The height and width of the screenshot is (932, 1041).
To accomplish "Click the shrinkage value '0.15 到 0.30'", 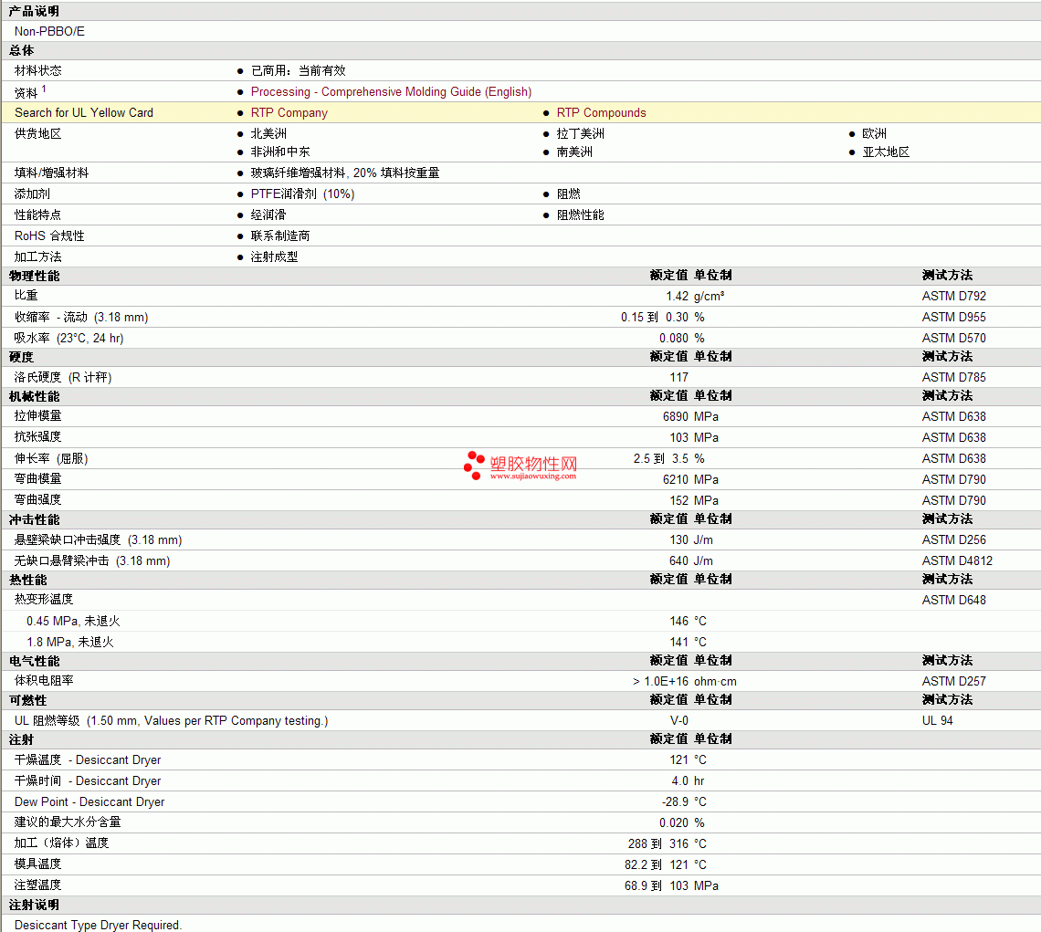I will [655, 318].
